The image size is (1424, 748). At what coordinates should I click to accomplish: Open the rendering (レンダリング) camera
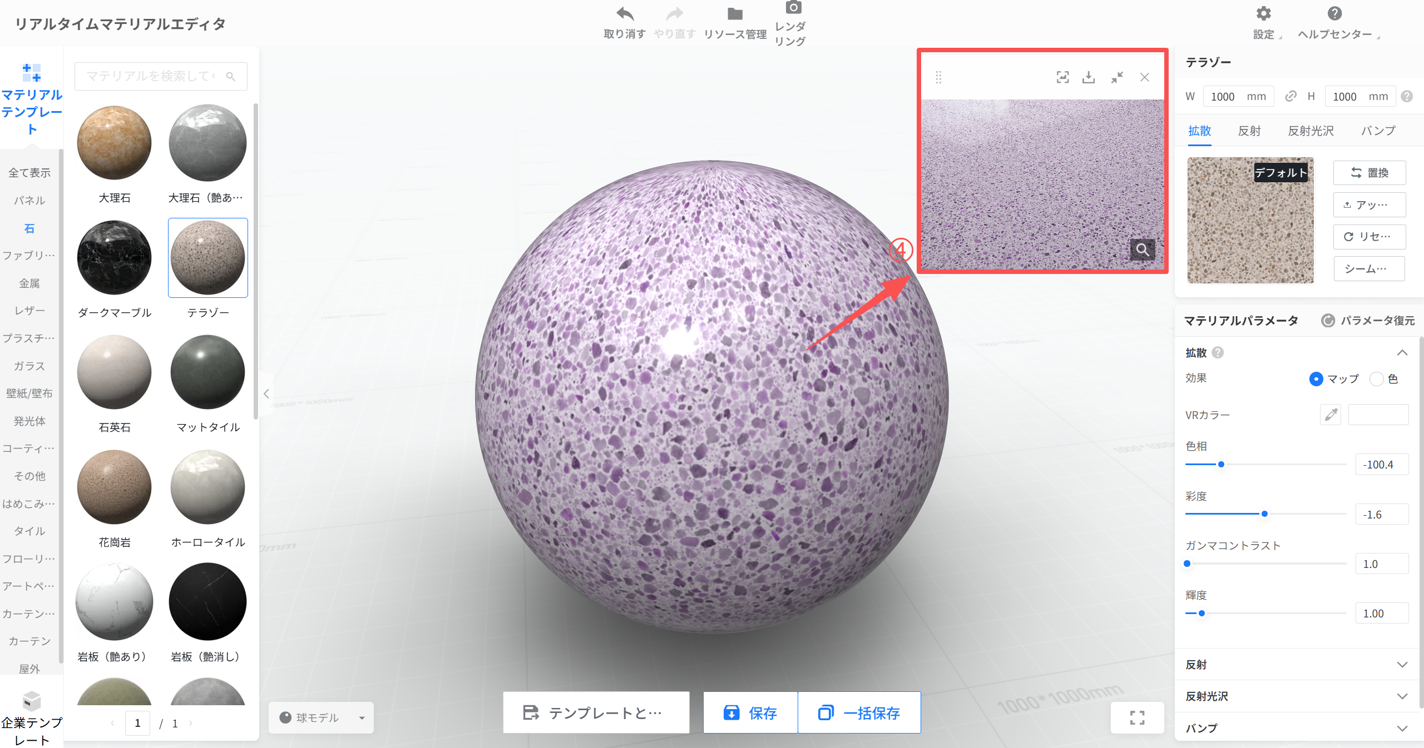793,7
